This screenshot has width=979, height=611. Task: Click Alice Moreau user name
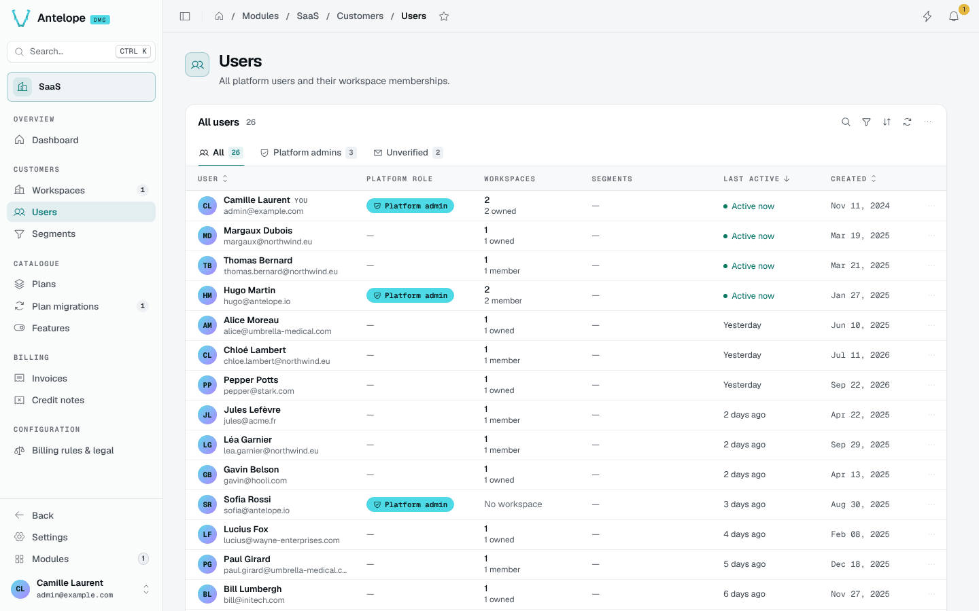(x=251, y=320)
